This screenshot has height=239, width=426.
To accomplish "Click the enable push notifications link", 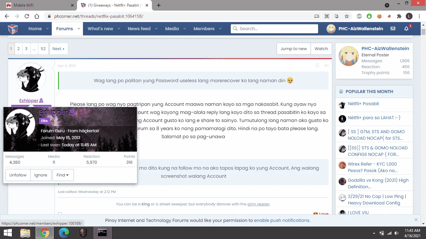I will 282,220.
